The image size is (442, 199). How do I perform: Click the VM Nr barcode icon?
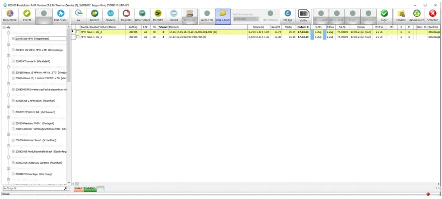click(303, 15)
